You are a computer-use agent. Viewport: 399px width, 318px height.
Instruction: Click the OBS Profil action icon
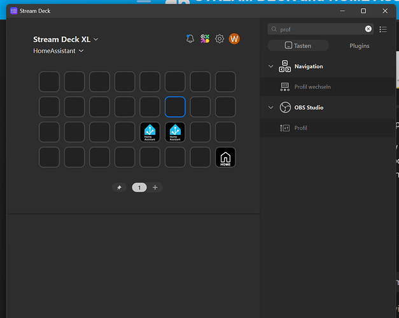(x=284, y=128)
